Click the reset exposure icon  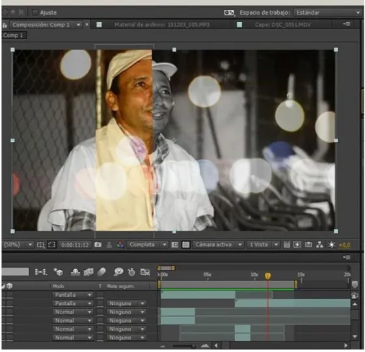(331, 244)
